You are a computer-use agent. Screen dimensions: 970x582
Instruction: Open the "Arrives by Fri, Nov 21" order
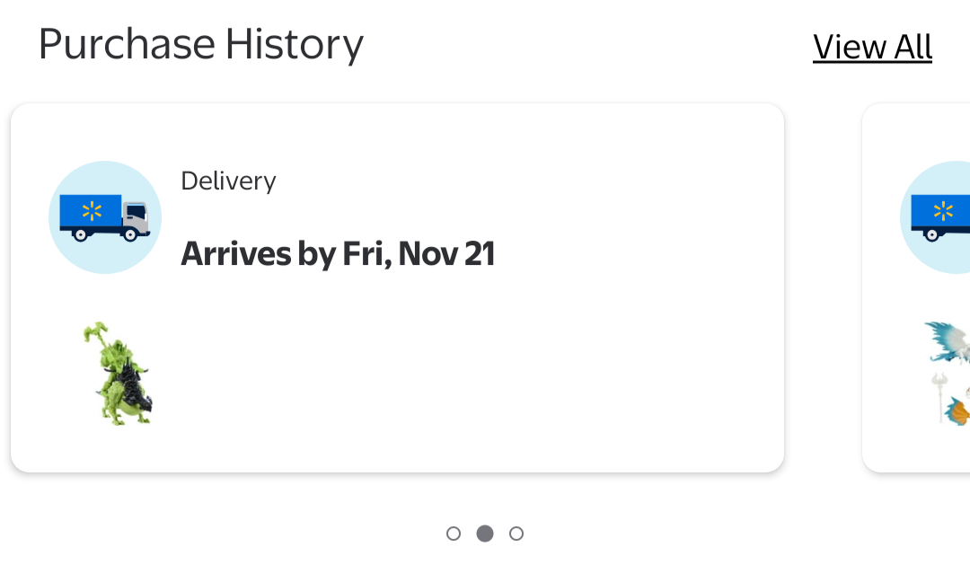tap(338, 254)
